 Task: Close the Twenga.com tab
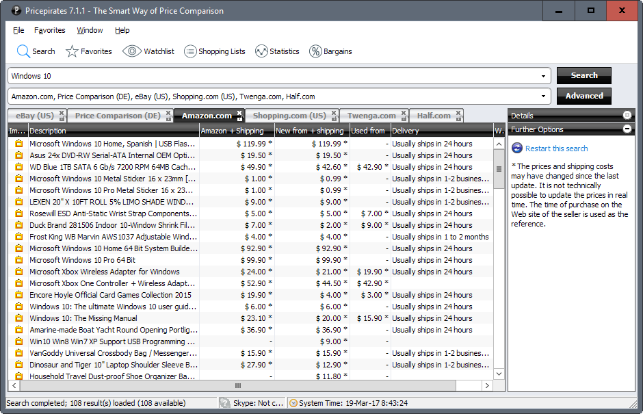[404, 113]
